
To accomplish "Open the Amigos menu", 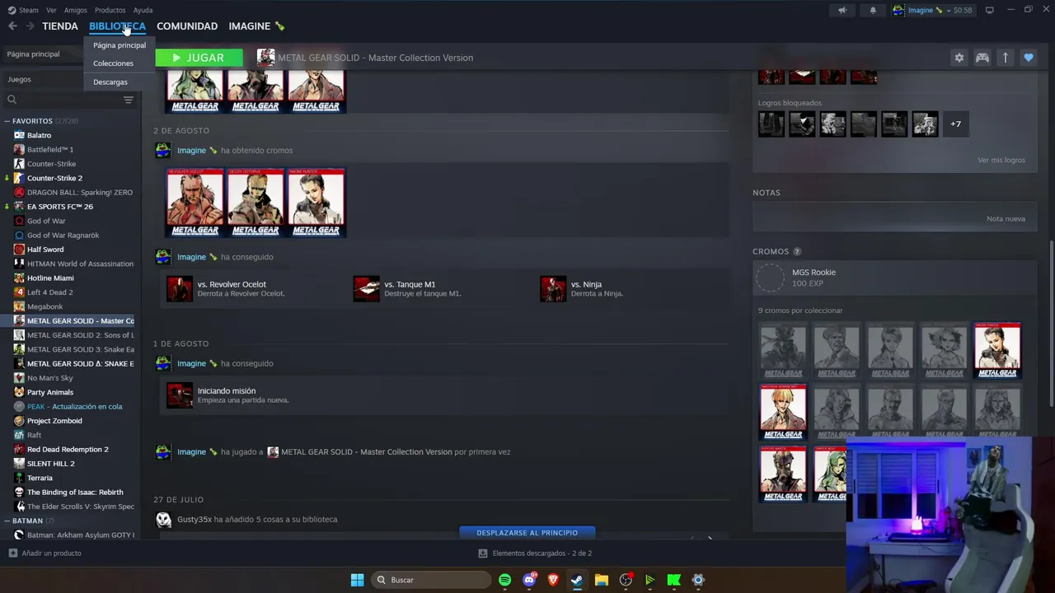I will 76,10.
